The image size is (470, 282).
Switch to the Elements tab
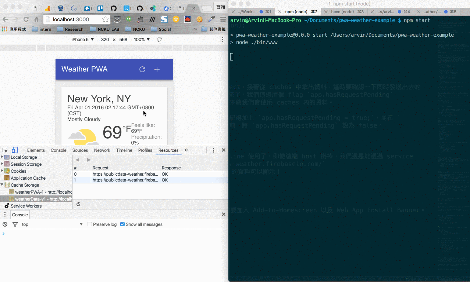pos(36,150)
